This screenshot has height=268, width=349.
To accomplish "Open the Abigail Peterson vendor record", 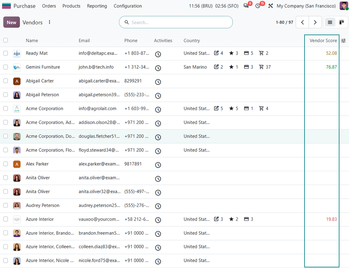I will pyautogui.click(x=42, y=95).
